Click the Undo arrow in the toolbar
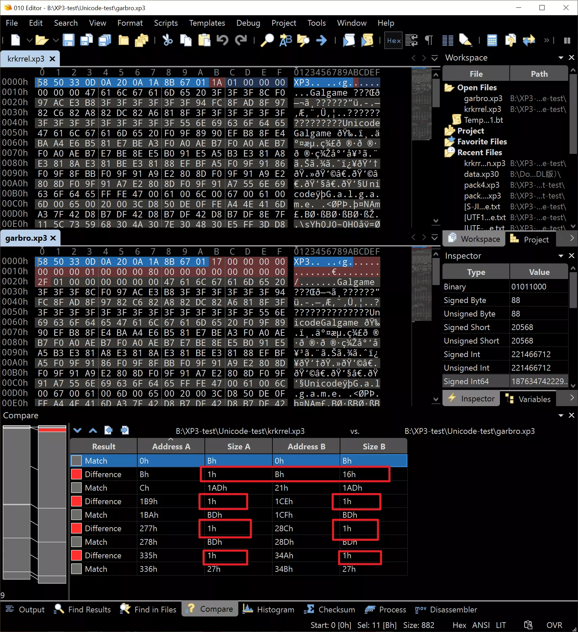The width and height of the screenshot is (578, 632). 222,40
